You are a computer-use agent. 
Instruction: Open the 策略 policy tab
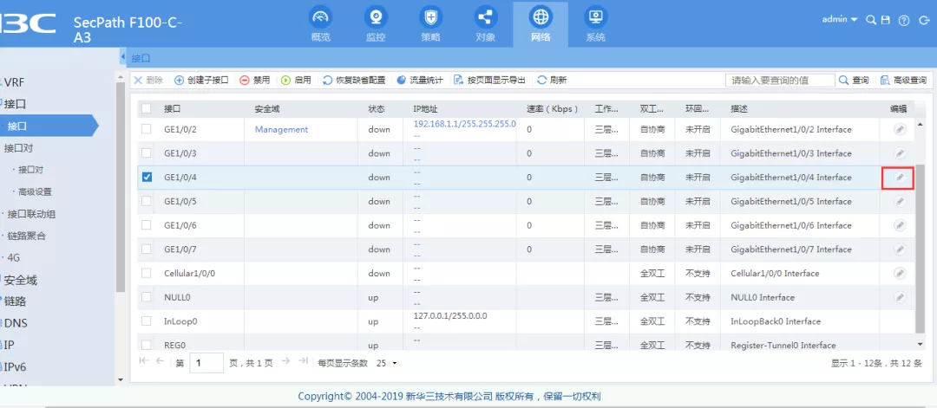pyautogui.click(x=430, y=24)
